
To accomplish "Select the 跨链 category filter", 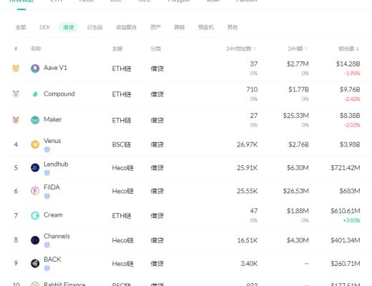I will point(180,27).
